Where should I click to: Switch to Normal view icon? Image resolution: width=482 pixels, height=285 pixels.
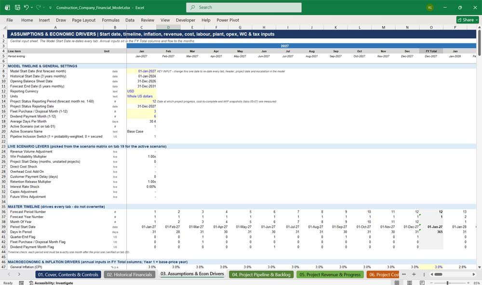click(397, 283)
